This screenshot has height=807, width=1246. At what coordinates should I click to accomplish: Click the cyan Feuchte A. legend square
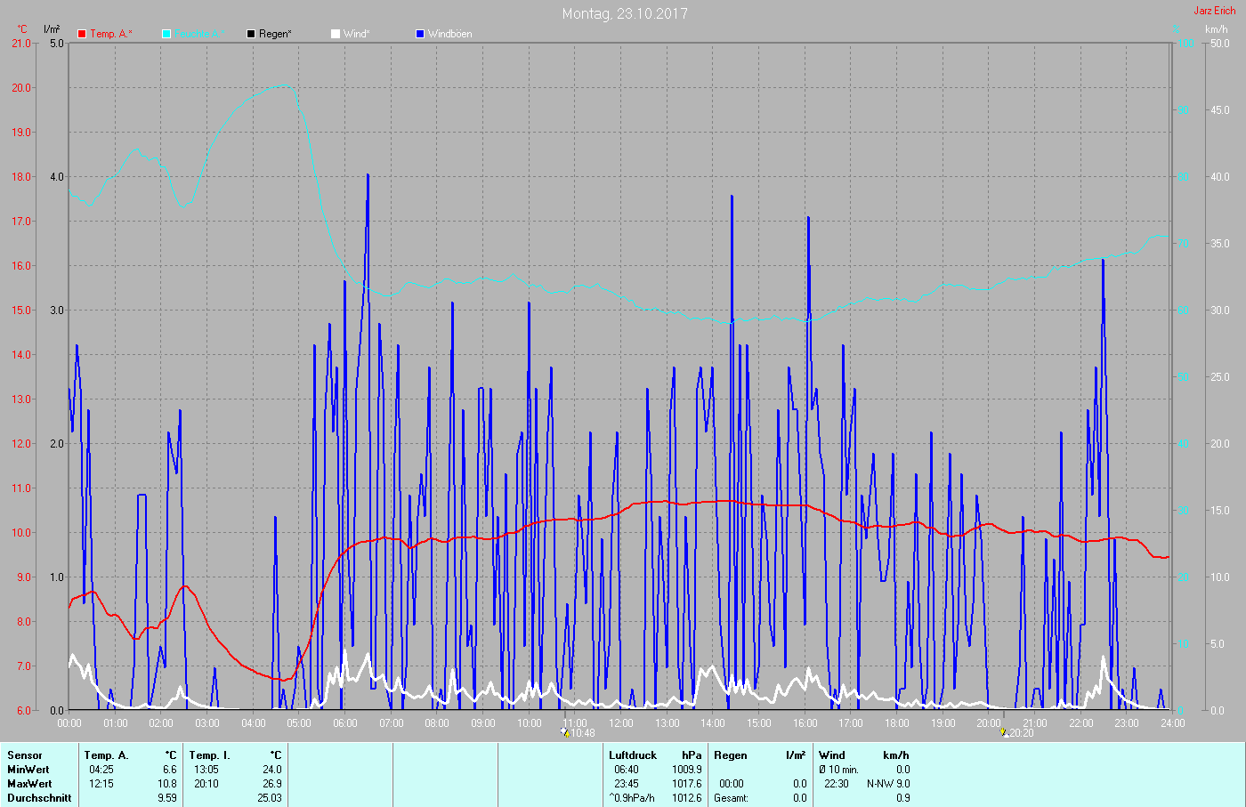[x=166, y=34]
